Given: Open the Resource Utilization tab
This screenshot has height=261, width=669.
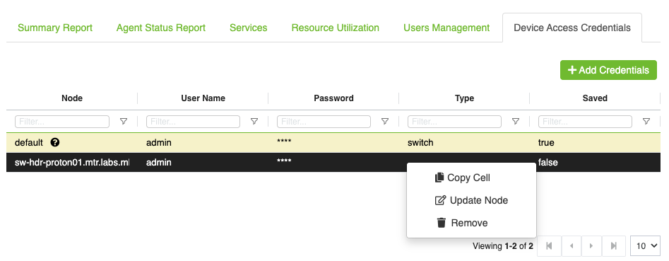Looking at the screenshot, I should [336, 28].
